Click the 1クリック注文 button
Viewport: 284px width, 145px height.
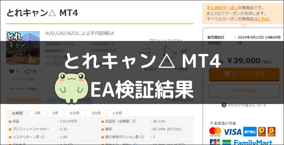tap(244, 91)
